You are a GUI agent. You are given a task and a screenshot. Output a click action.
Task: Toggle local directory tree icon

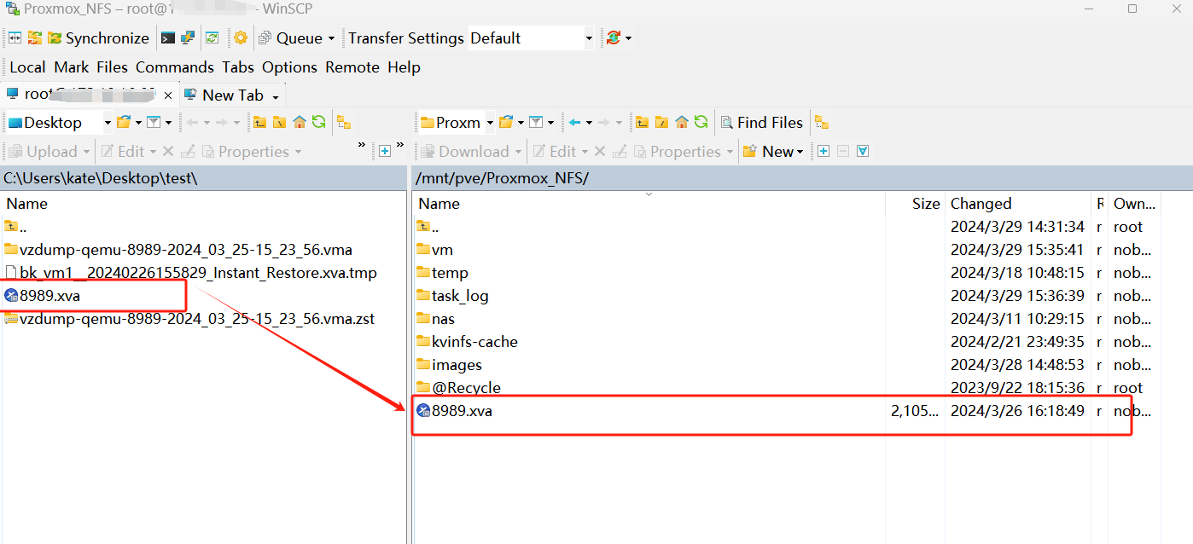pos(344,123)
